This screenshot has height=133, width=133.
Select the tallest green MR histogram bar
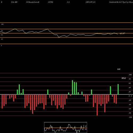tap(72, 88)
